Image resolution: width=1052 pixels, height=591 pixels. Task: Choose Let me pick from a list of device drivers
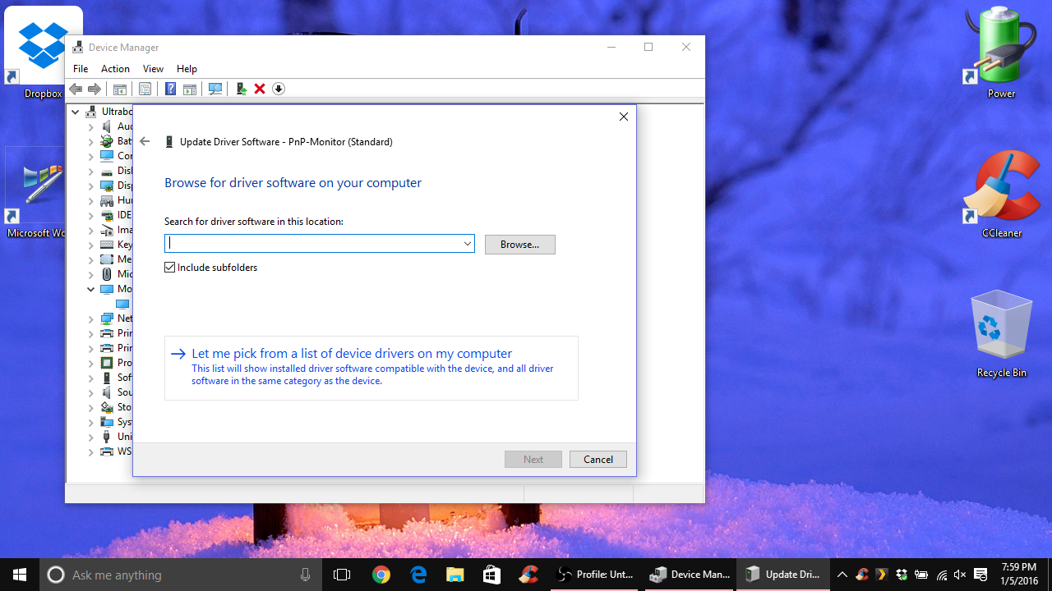351,354
